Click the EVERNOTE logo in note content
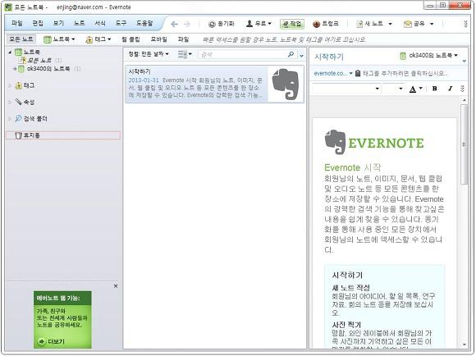Screen dimensions: 476x356 [374, 142]
